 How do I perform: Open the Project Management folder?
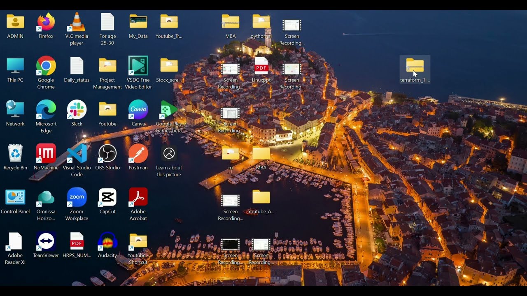click(x=107, y=73)
